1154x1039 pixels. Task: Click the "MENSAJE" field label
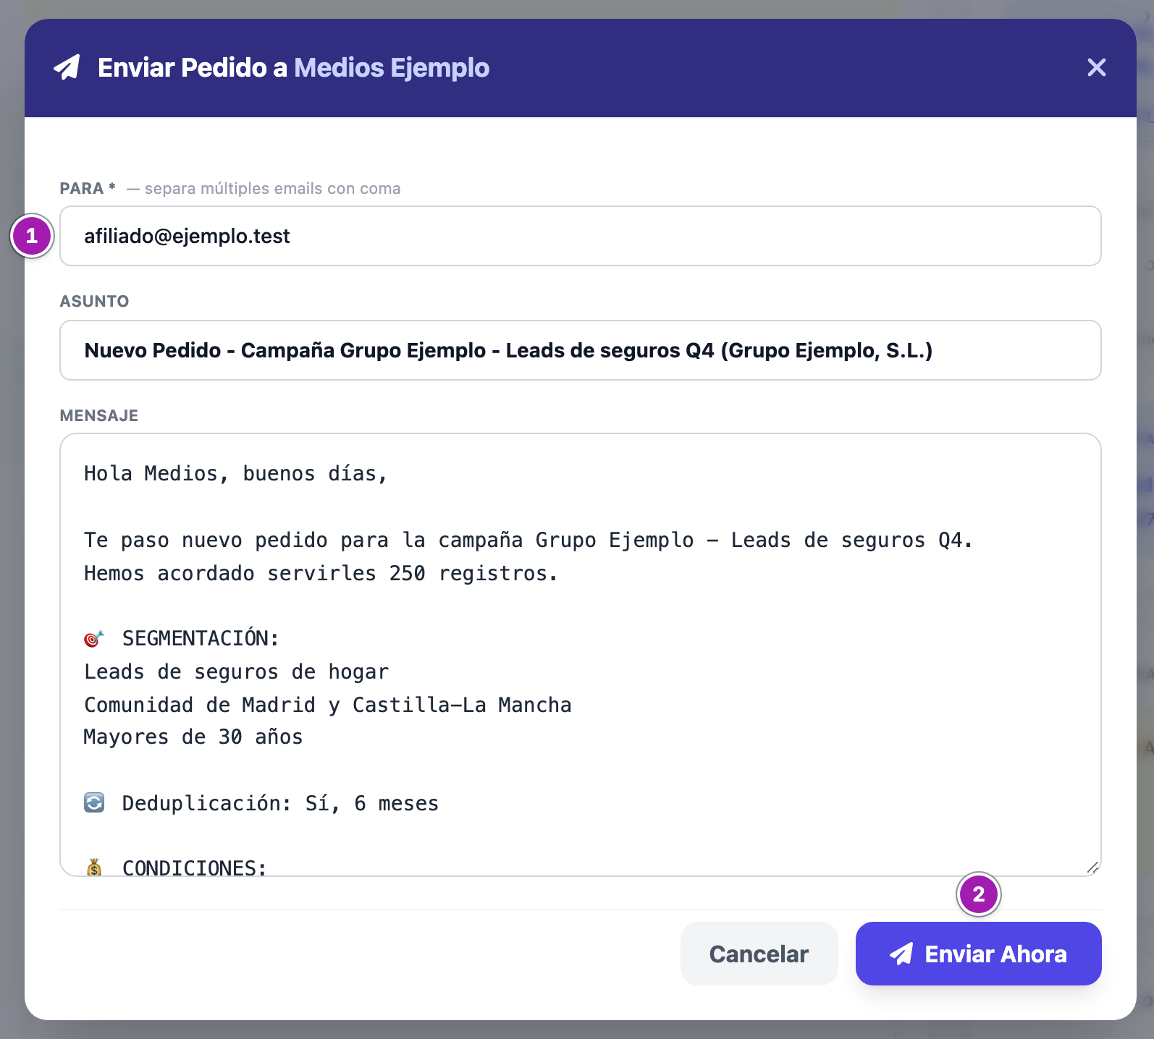[x=99, y=415]
